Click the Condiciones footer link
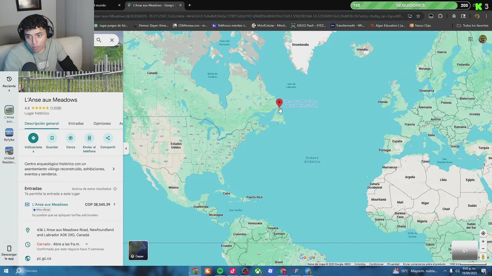The height and width of the screenshot is (276, 492). (376, 264)
